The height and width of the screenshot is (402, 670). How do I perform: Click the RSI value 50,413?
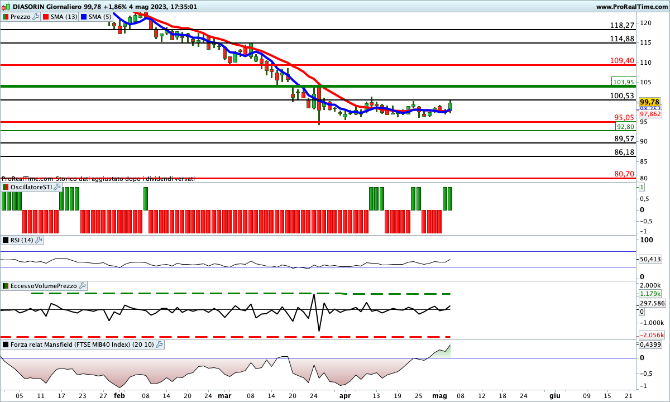click(650, 259)
